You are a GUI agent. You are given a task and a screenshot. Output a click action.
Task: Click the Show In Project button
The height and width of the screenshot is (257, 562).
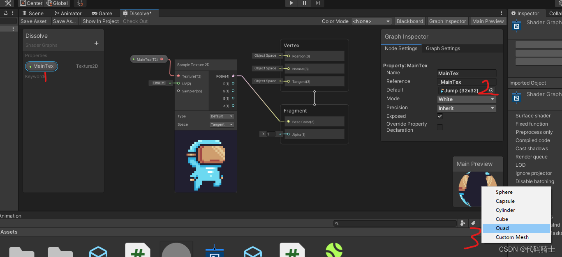click(100, 21)
